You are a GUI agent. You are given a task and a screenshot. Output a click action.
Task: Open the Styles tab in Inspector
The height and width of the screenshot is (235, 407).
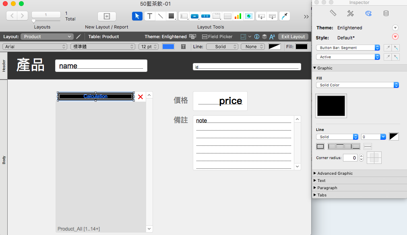pos(350,13)
